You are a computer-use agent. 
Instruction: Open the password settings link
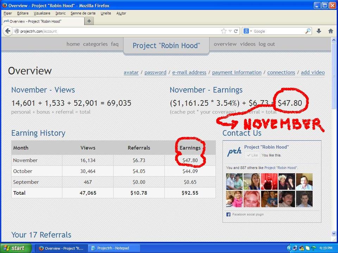(x=155, y=72)
